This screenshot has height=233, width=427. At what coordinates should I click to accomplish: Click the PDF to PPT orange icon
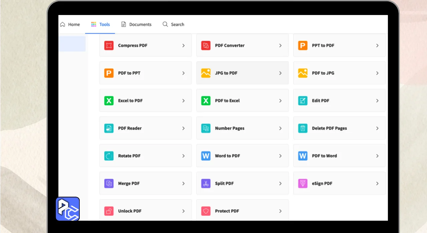(x=109, y=73)
